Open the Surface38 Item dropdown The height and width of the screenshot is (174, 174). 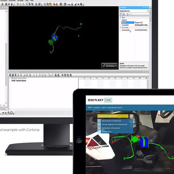(148, 11)
